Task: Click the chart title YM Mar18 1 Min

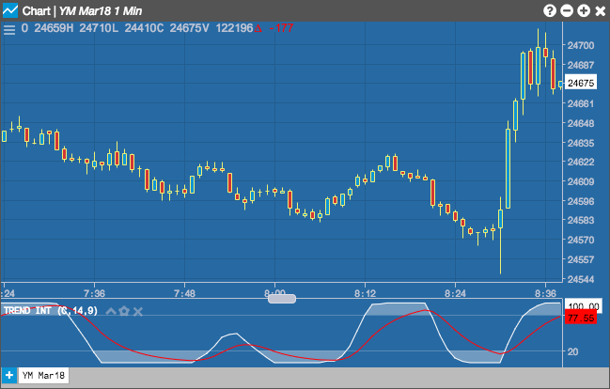Action: pos(101,11)
